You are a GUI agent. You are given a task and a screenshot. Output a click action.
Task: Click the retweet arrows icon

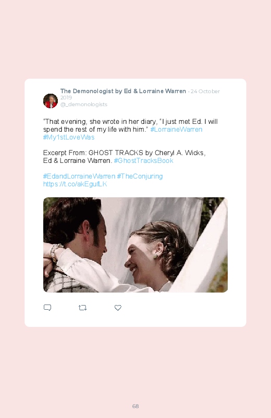pyautogui.click(x=82, y=308)
